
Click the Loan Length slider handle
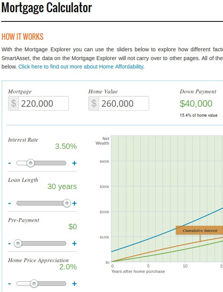click(67, 203)
